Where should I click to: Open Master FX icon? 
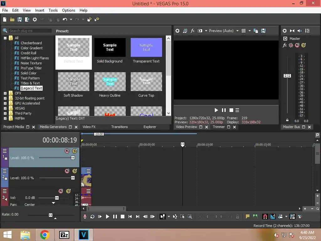click(x=285, y=45)
